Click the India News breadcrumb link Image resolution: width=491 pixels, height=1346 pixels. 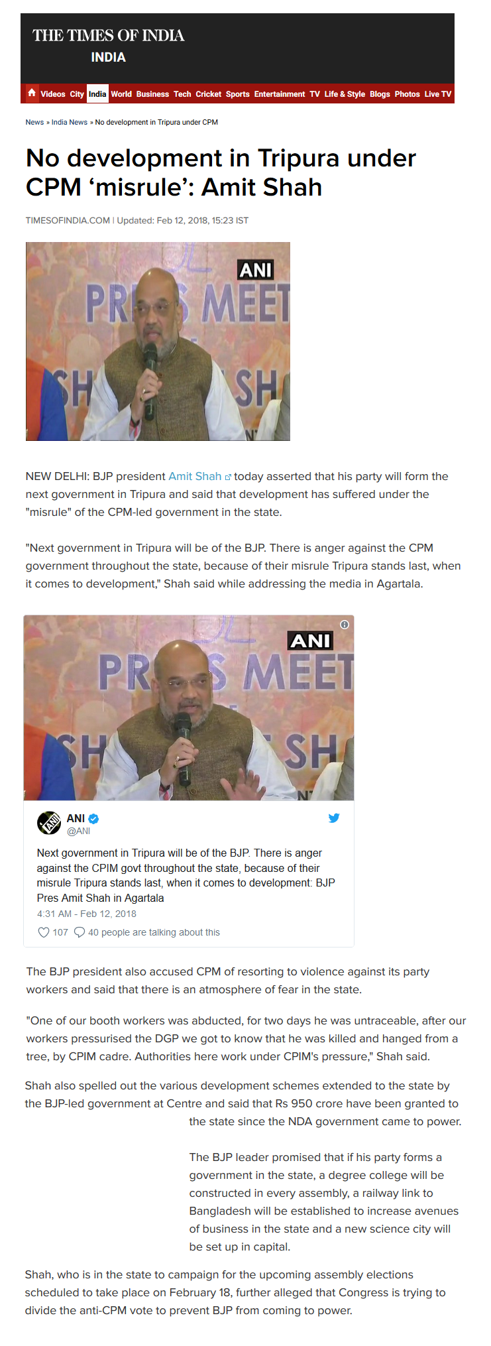pyautogui.click(x=70, y=122)
